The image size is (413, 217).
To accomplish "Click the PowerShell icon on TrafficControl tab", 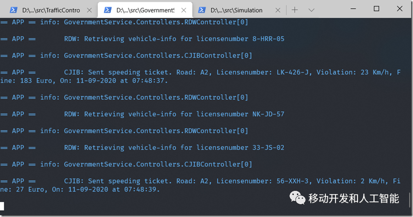I will click(x=13, y=10).
